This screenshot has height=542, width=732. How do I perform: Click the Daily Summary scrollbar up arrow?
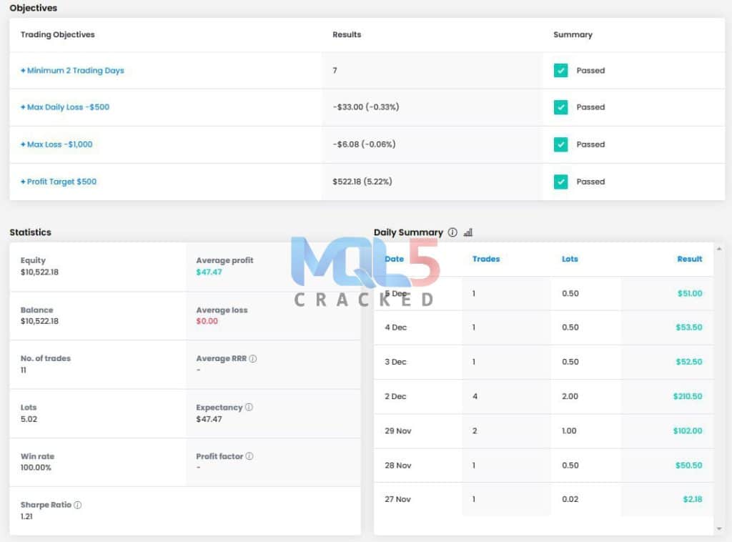click(719, 249)
